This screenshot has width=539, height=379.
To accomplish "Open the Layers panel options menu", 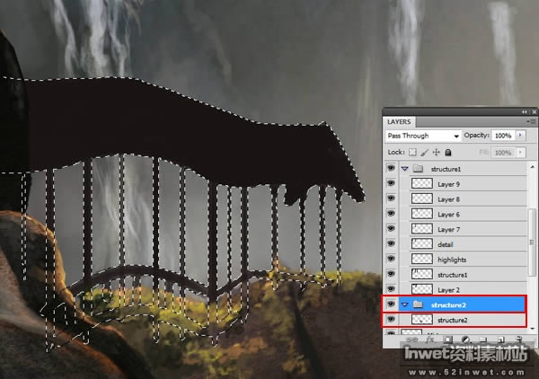I will tap(531, 121).
